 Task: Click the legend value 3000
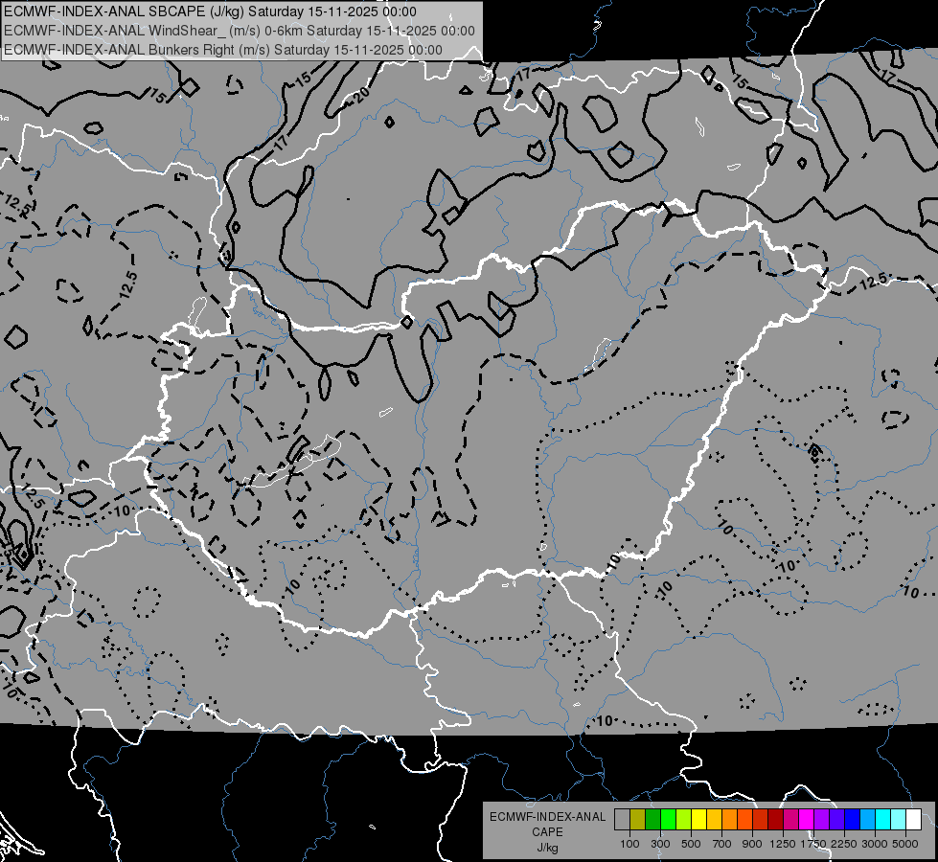coord(875,844)
